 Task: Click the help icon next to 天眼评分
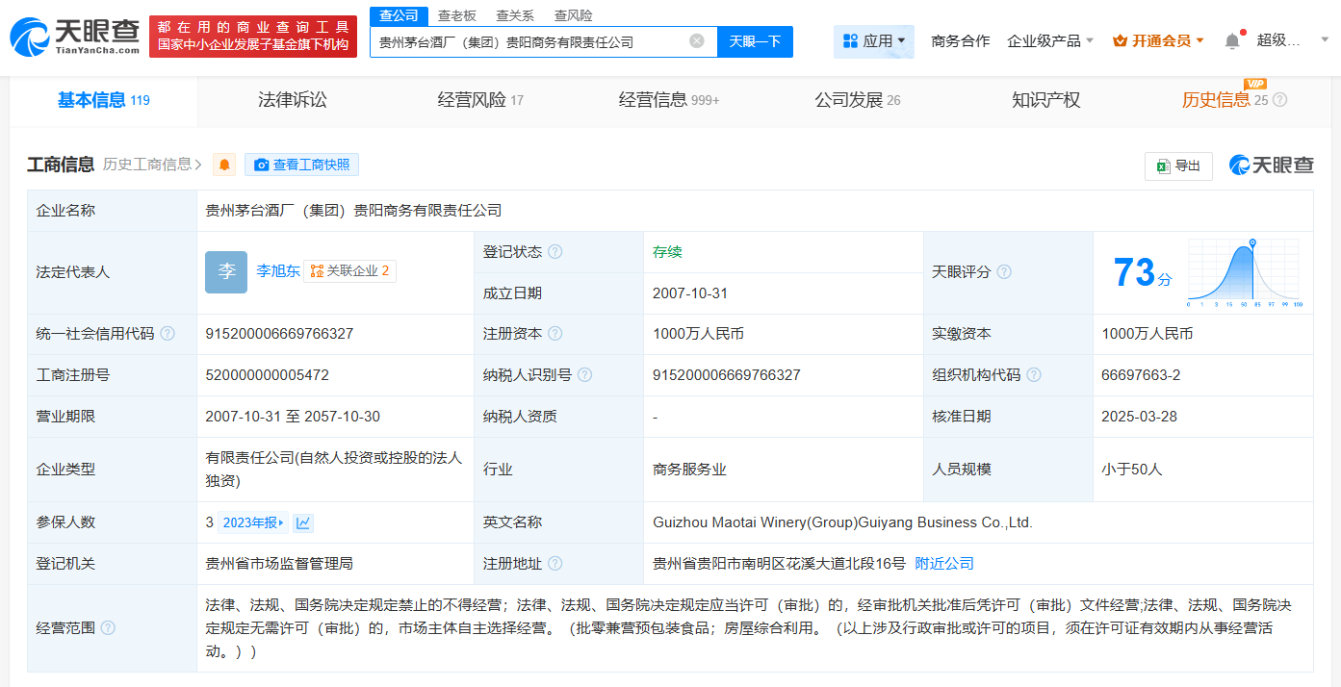click(x=1004, y=272)
